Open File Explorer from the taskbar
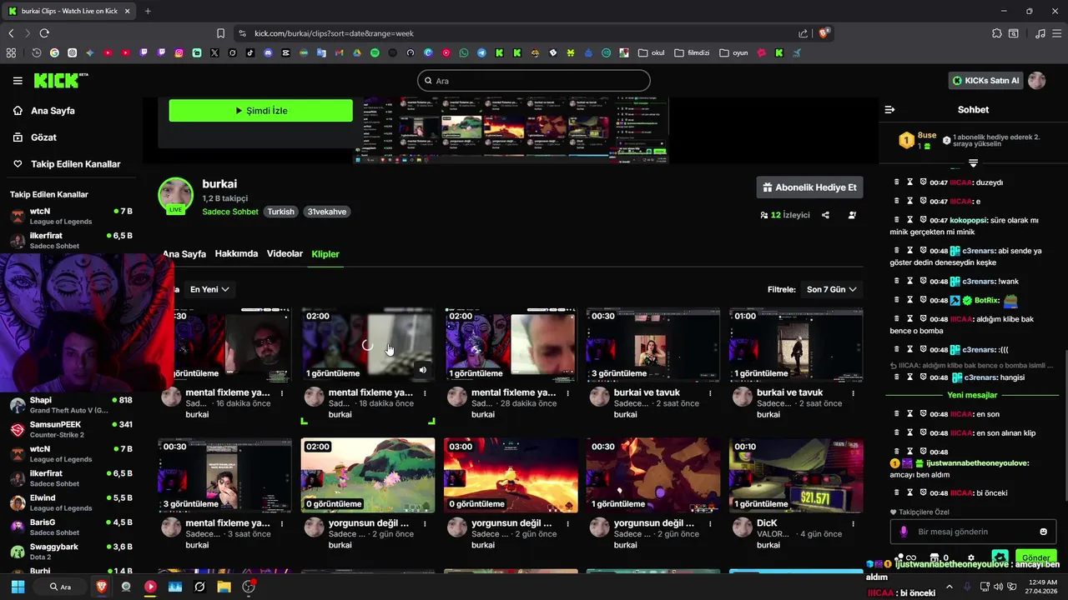Screen dimensions: 1068x600 click(224, 587)
